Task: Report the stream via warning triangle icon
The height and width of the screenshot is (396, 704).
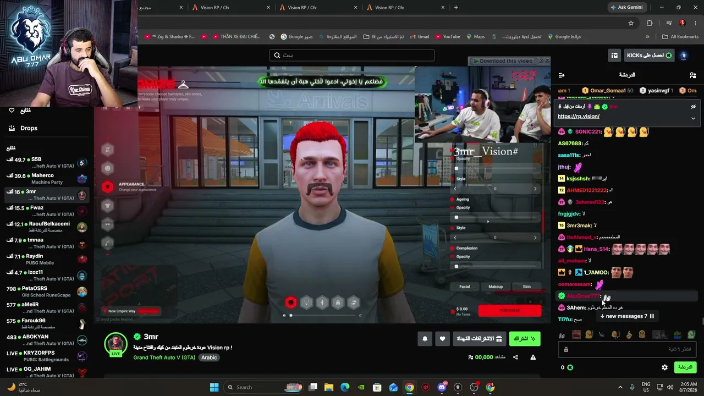Action: [533, 357]
